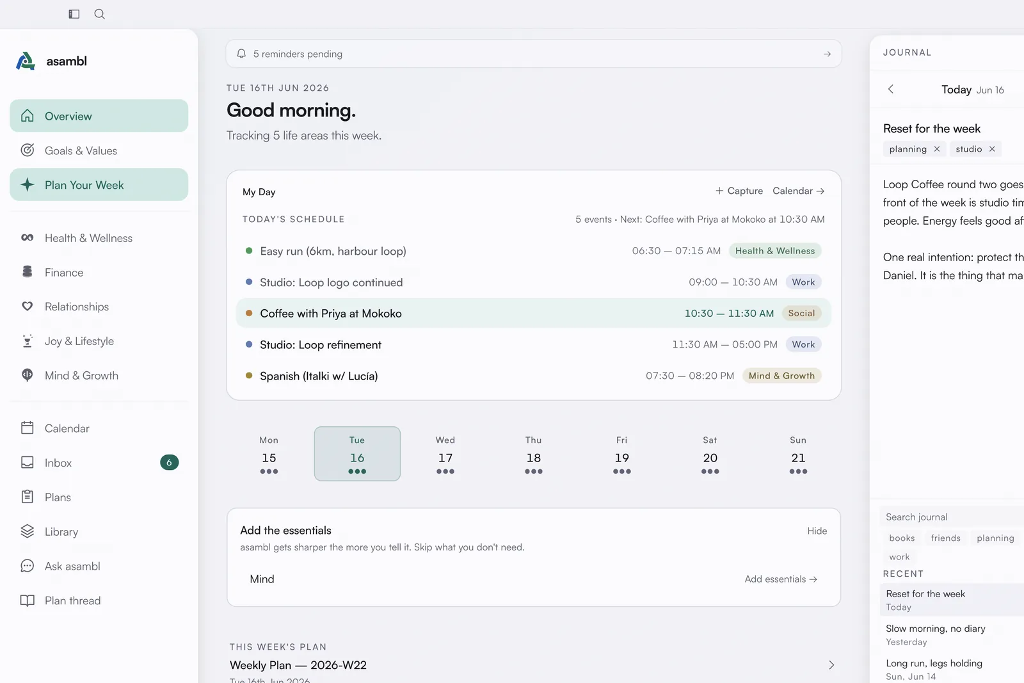Open the Overview page
Screen dimensions: 1024x683
pyautogui.click(x=99, y=116)
